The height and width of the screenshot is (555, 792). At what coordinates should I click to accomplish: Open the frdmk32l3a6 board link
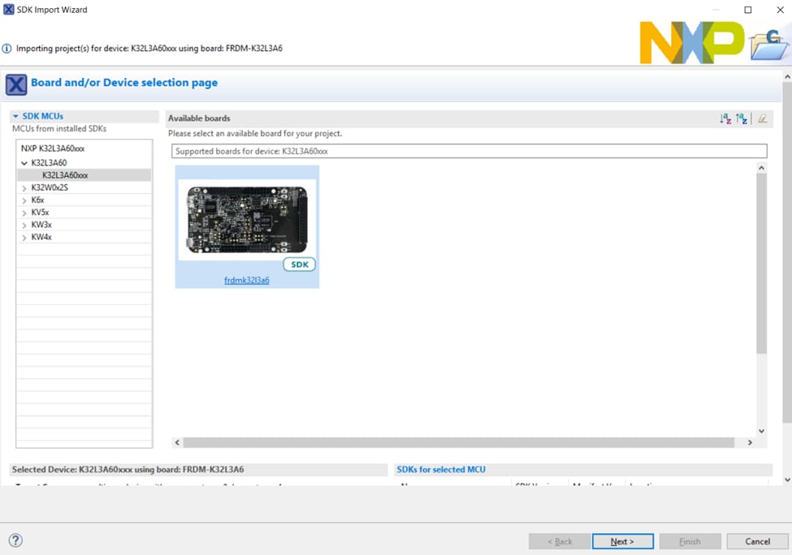247,281
